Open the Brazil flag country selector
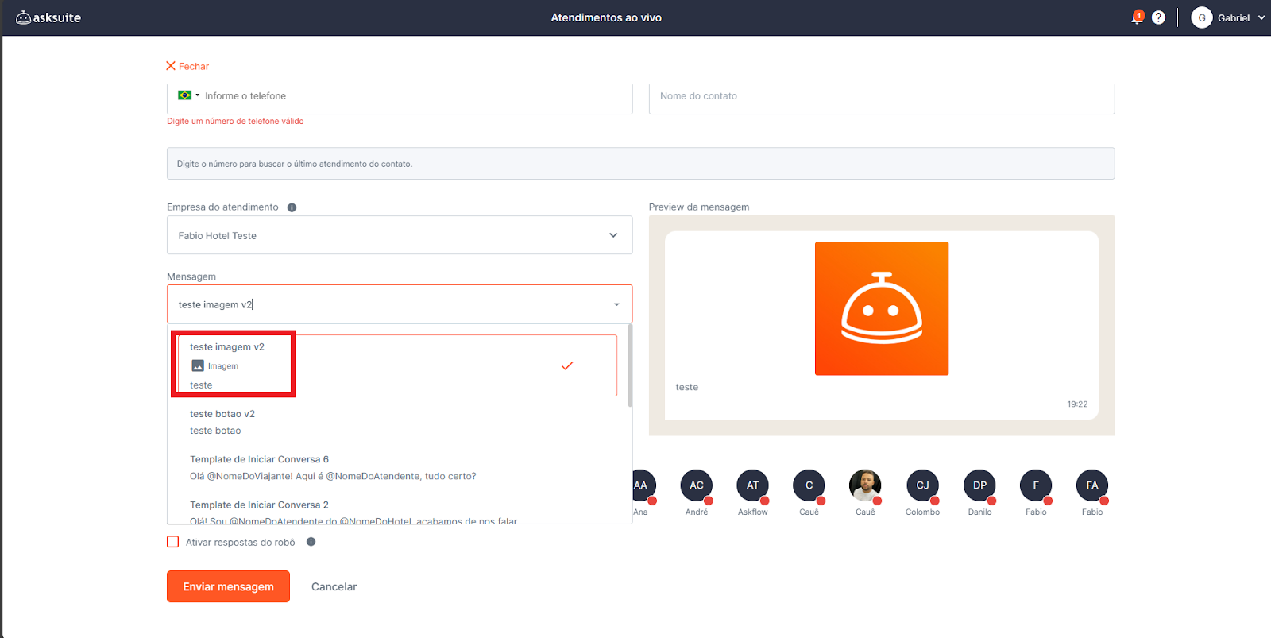This screenshot has width=1271, height=638. click(188, 95)
